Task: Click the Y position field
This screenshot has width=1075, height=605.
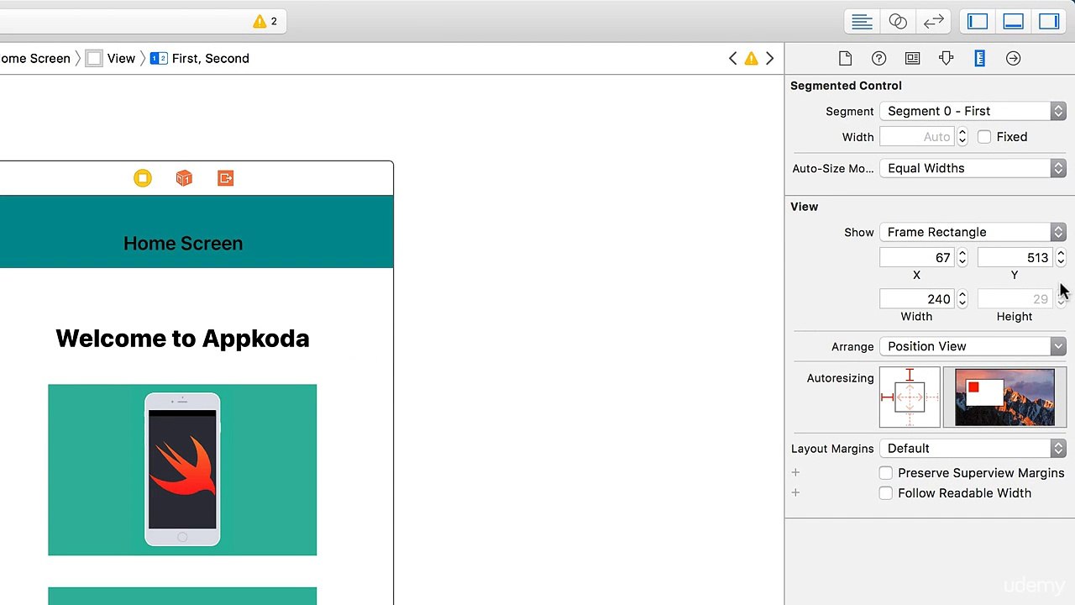Action: coord(1015,258)
